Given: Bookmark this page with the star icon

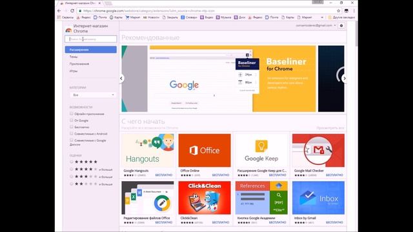Looking at the screenshot, I should point(338,11).
